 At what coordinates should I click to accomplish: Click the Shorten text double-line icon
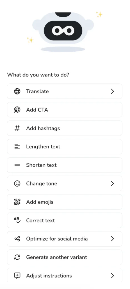(x=17, y=165)
